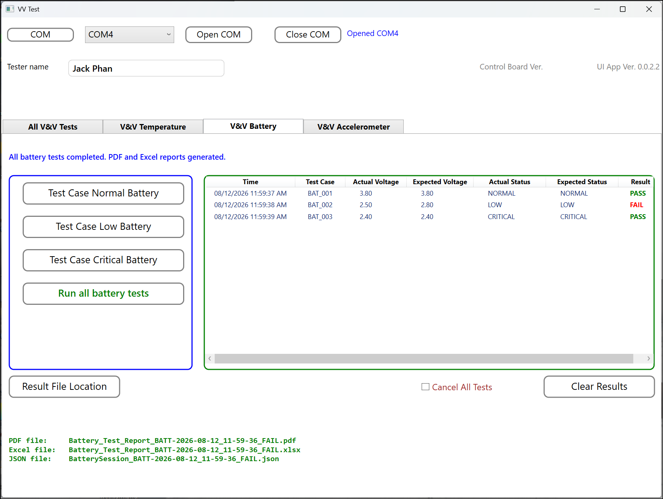663x499 pixels.
Task: Run Test Case Critical Battery
Action: 104,260
